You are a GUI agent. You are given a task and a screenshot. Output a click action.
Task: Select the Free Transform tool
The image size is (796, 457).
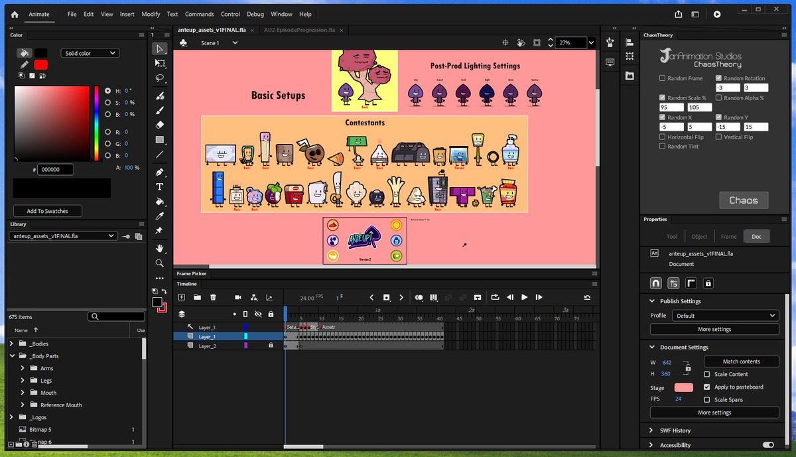click(160, 63)
